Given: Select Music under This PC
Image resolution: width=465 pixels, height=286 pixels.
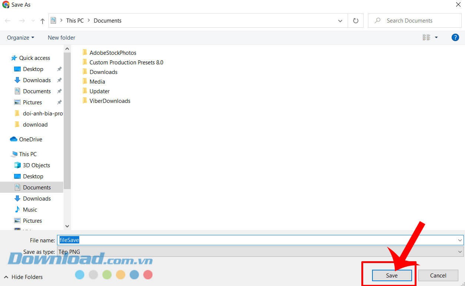Looking at the screenshot, I should point(30,210).
